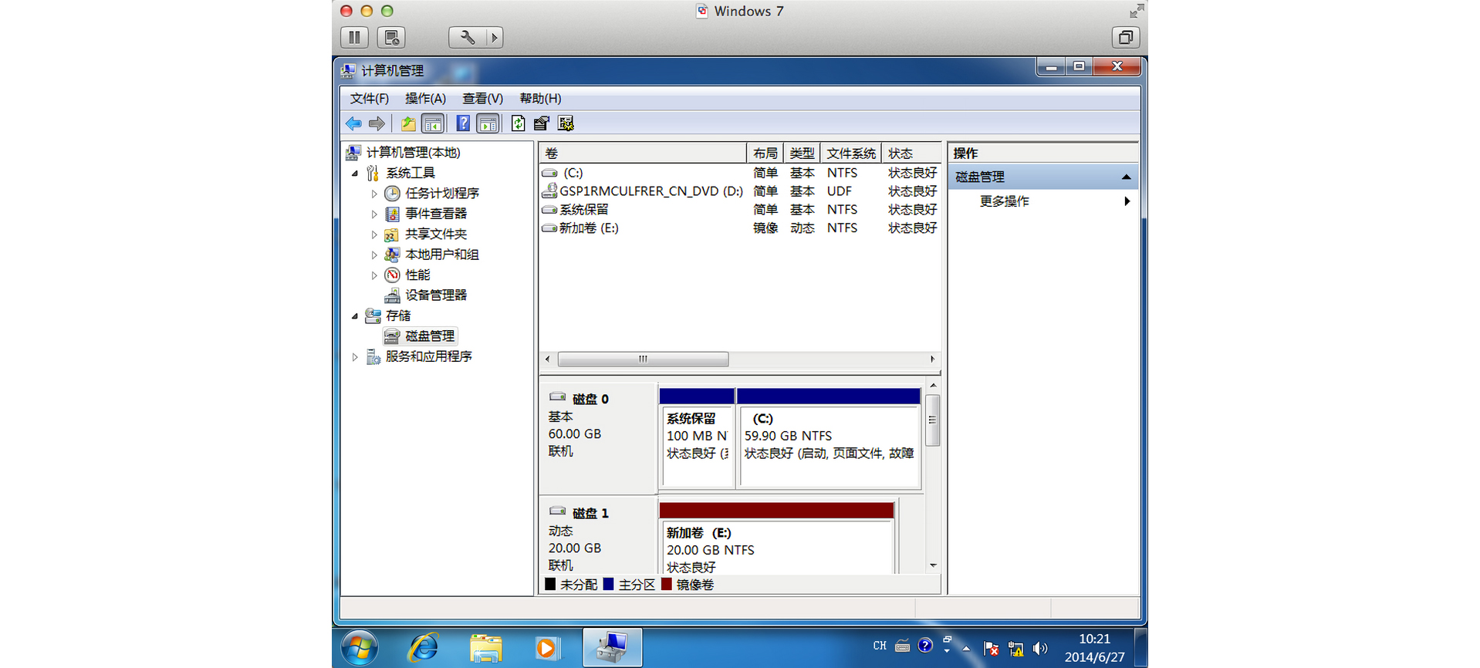Viewport: 1480px width, 668px height.
Task: Collapse the 系统工具 tree node
Action: coord(355,174)
